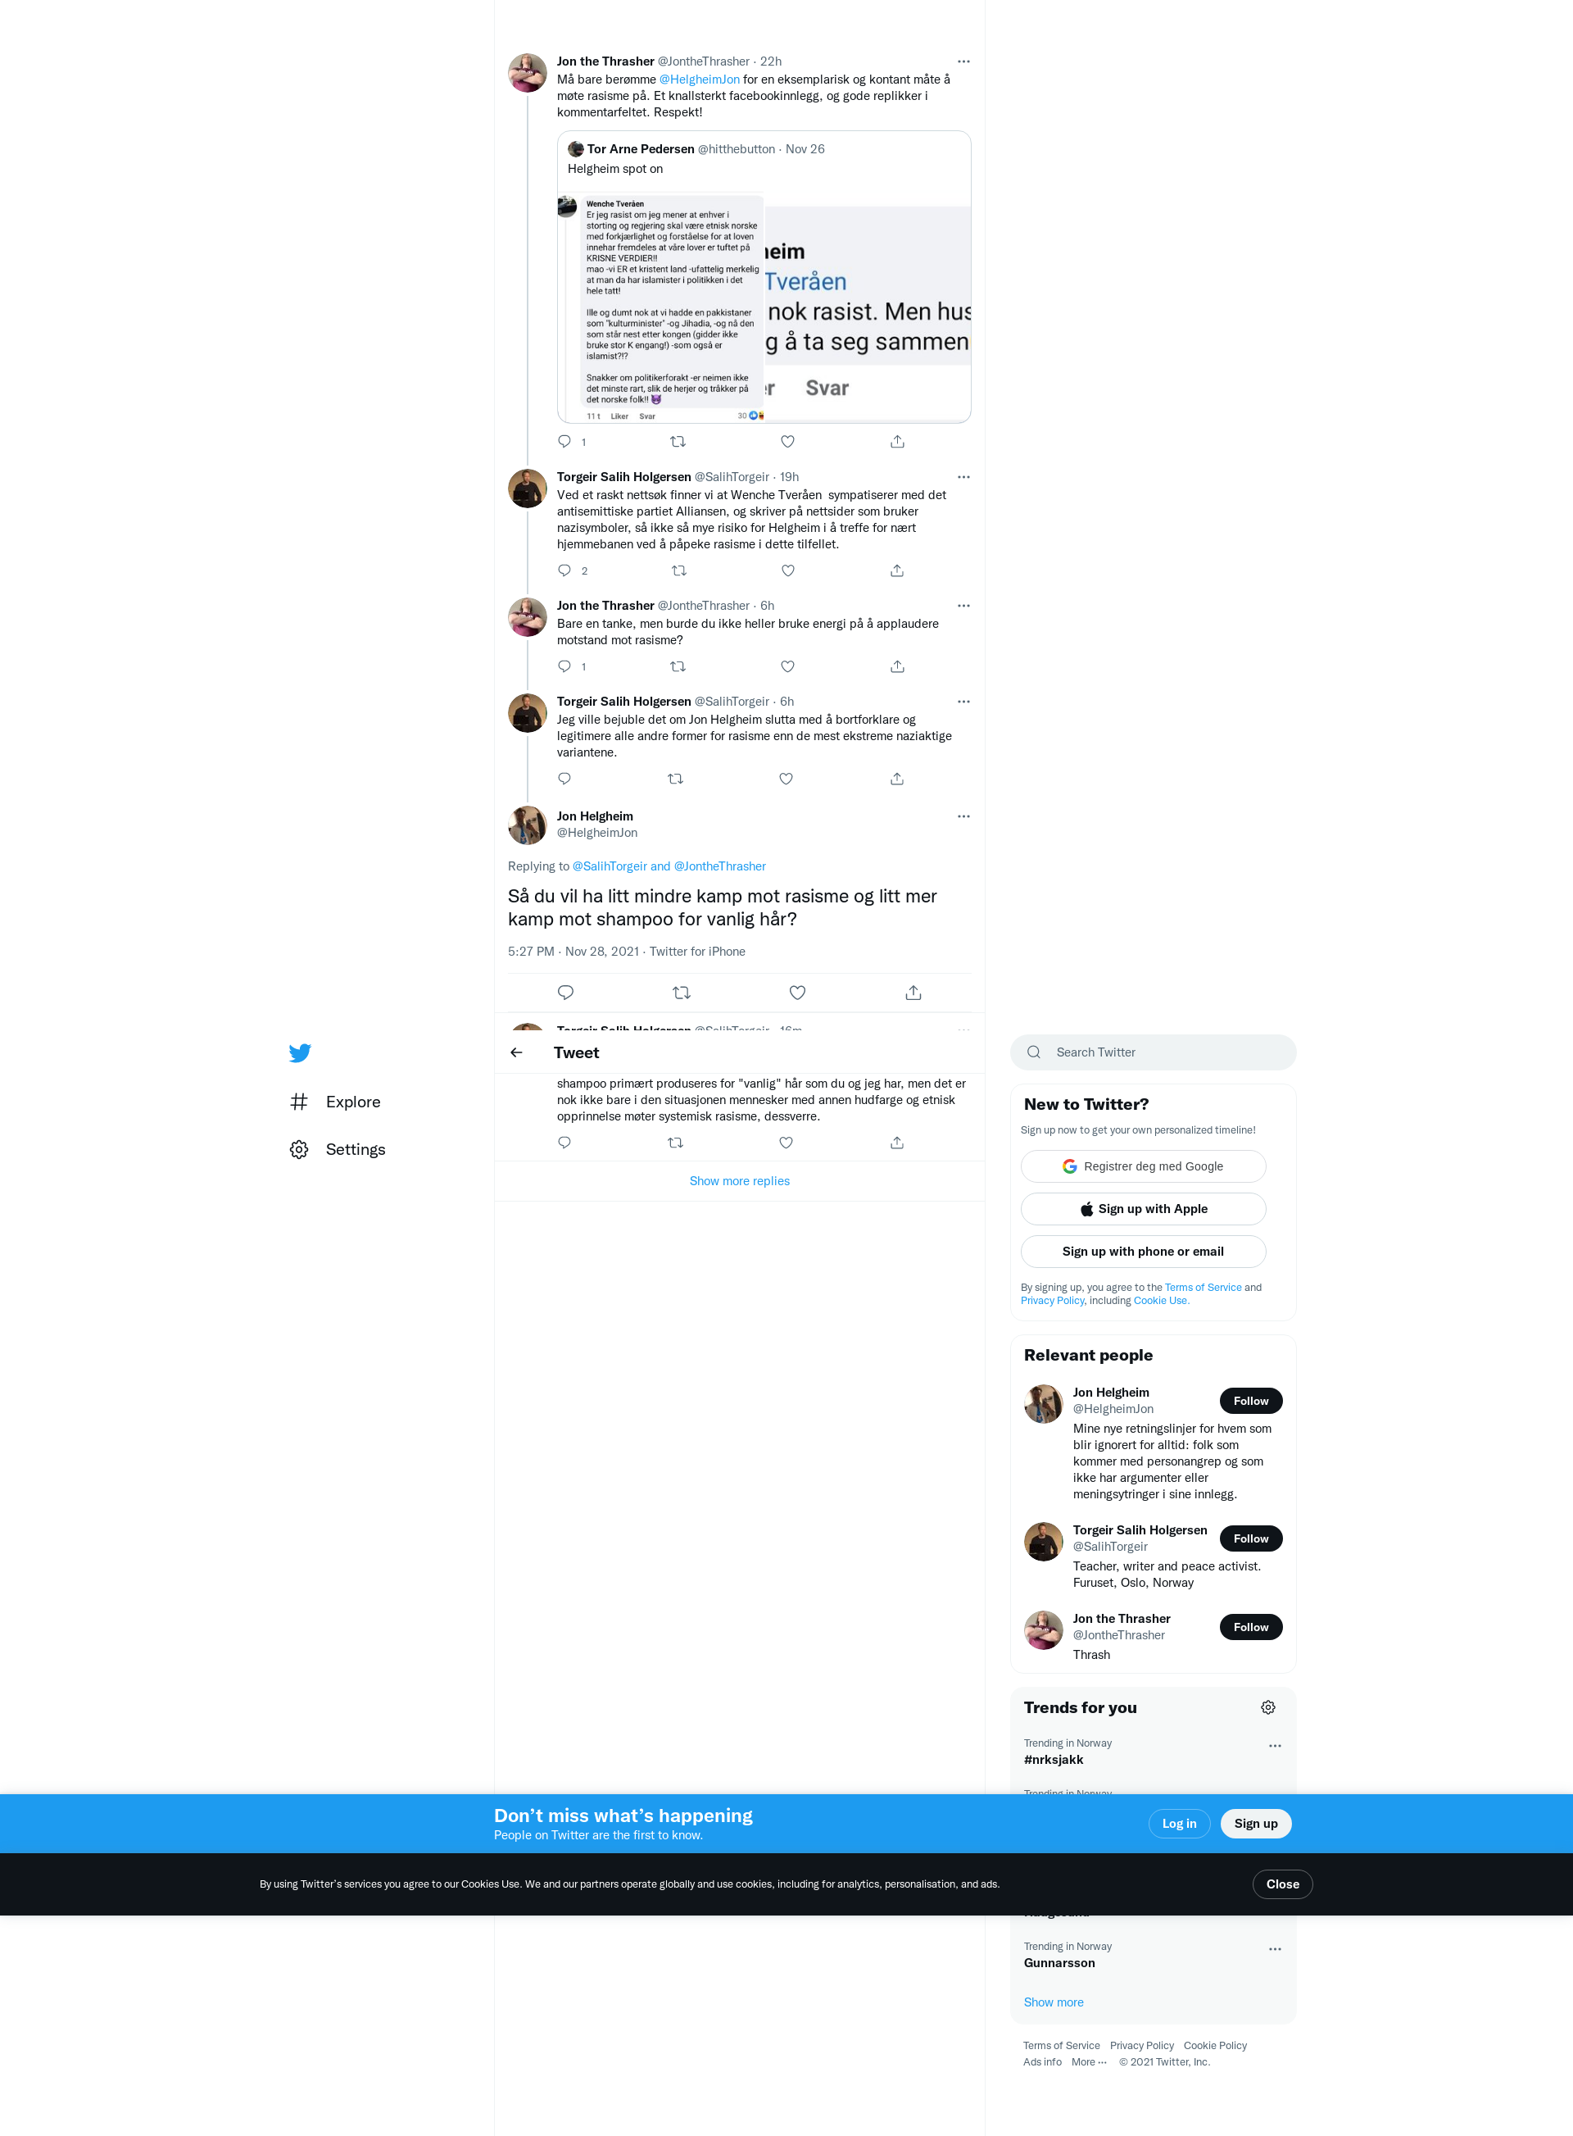Click Sign up with Apple button

[x=1143, y=1209]
